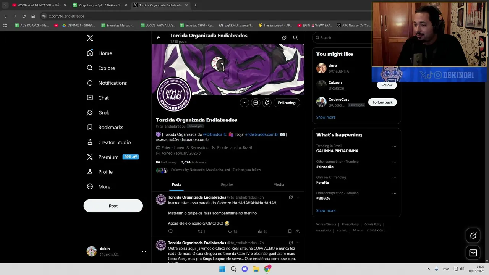Open options for Ferette trend
Image resolution: width=489 pixels, height=275 pixels.
click(x=394, y=178)
